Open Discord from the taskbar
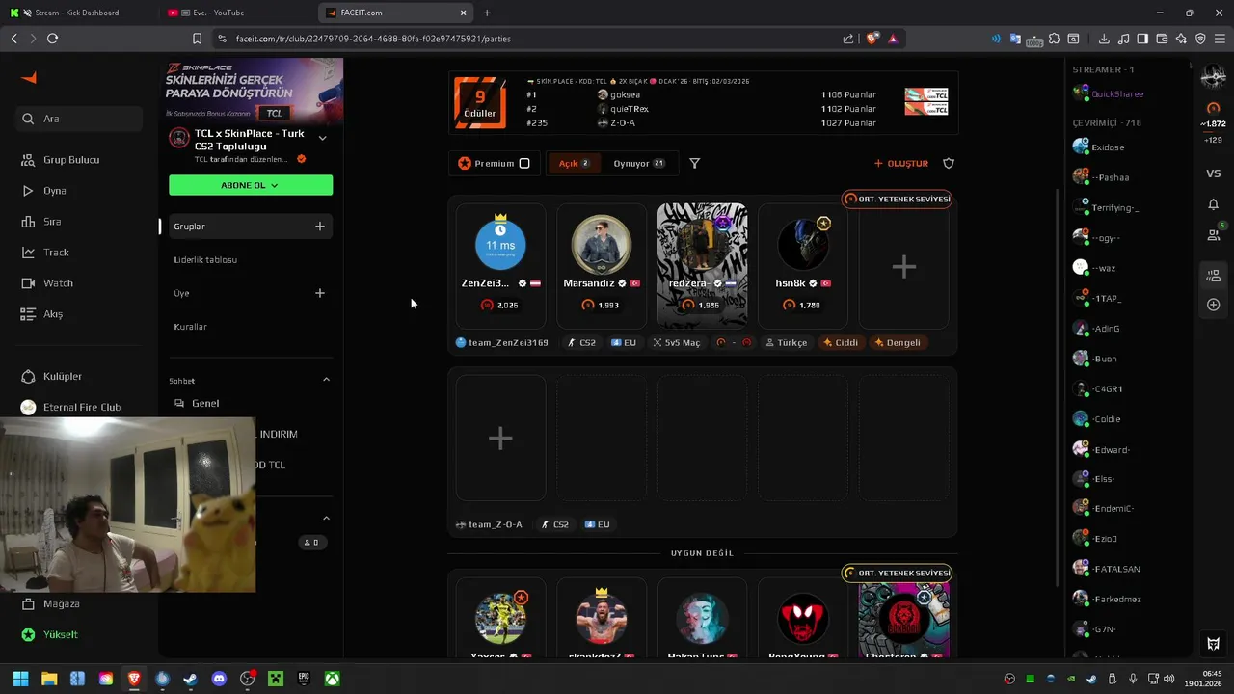Screen dimensions: 1234x694 pos(219,679)
